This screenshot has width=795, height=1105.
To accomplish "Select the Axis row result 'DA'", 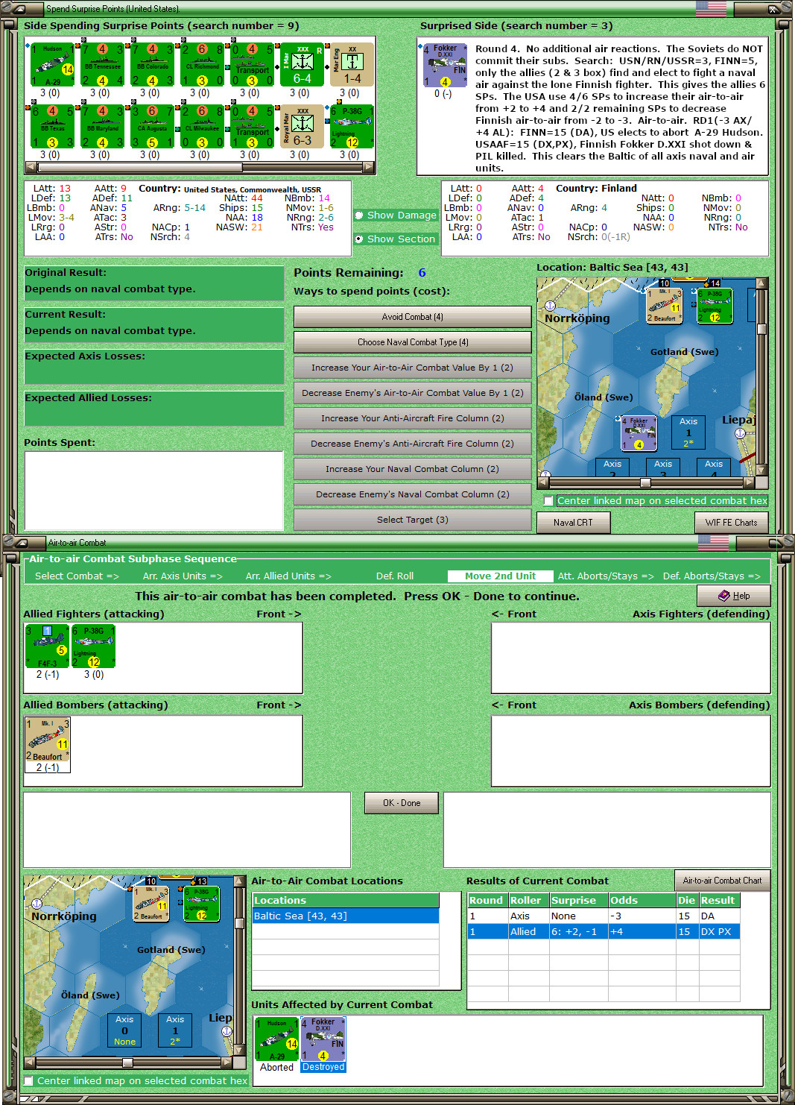I will pos(719,916).
